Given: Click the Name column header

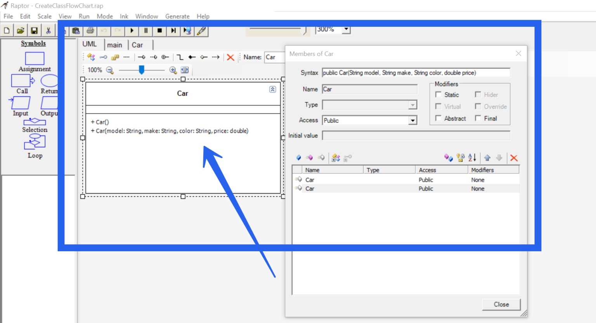Looking at the screenshot, I should click(312, 170).
